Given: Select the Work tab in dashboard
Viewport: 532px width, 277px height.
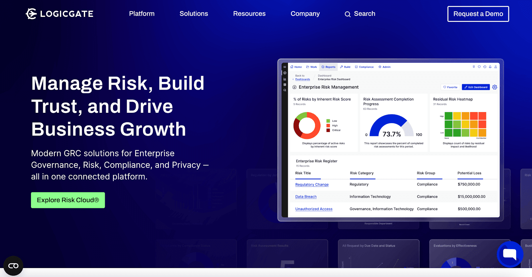Looking at the screenshot, I should [312, 67].
